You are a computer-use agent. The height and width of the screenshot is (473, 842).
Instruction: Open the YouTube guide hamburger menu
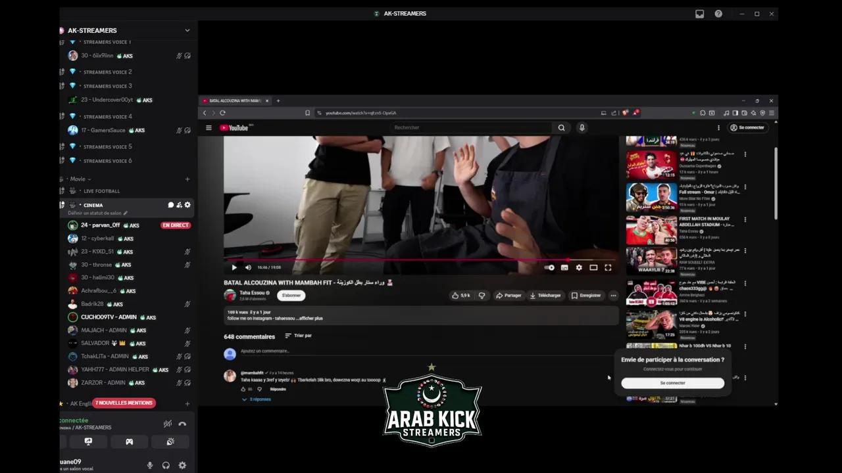tap(209, 127)
